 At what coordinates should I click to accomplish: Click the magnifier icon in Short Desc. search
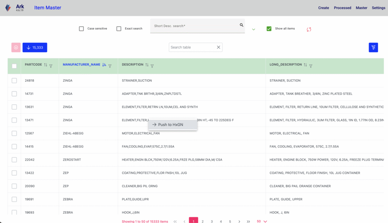(241, 25)
